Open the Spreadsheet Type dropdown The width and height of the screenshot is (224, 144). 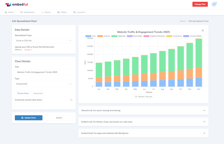(44, 41)
